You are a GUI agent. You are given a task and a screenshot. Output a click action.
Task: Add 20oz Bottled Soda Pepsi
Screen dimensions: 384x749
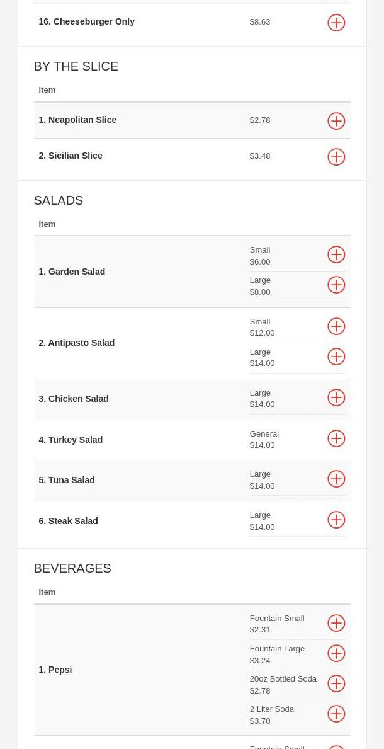pos(336,683)
